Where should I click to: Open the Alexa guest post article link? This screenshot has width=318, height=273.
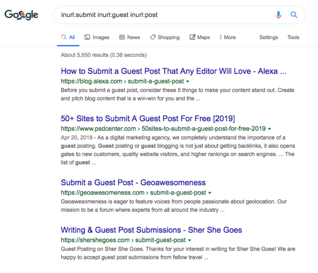174,71
